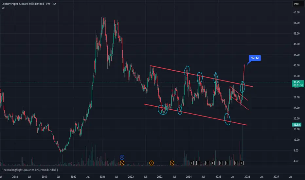This screenshot has width=305, height=180.
Task: Click the blue dividend (D) event marker
Action: [122, 157]
